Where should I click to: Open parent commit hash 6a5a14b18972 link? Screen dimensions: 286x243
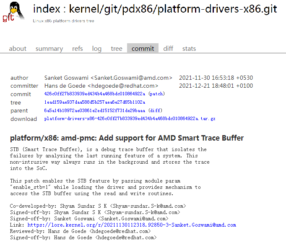point(95,111)
